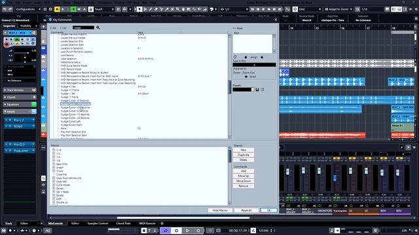Viewport: 419px width, 235px height.
Task: Click the add track plus button
Action: (x=43, y=27)
